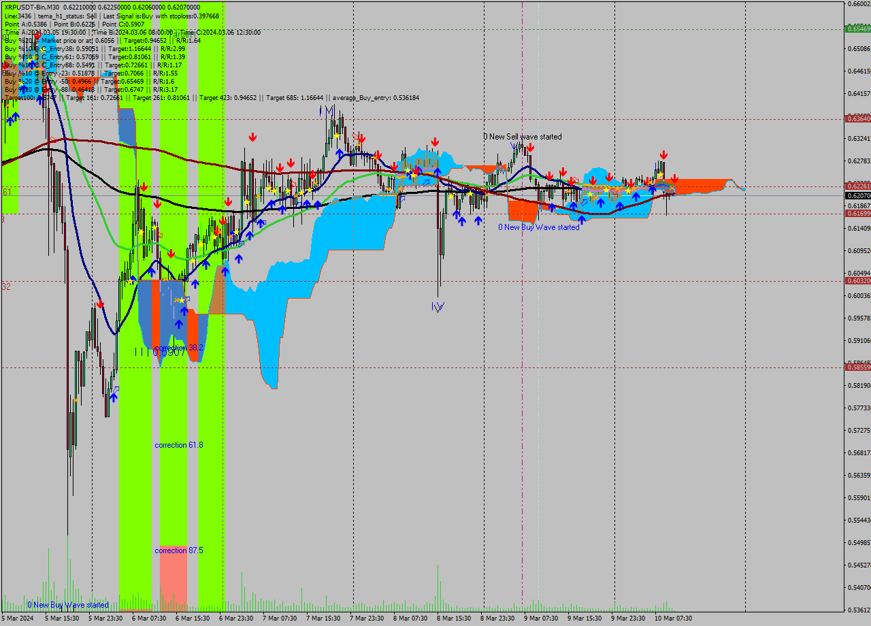This screenshot has height=626, width=871.
Task: Click the '5 Mar 15:30' time label
Action: [62, 619]
